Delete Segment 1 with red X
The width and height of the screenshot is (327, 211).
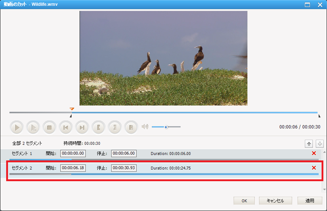tap(314, 153)
